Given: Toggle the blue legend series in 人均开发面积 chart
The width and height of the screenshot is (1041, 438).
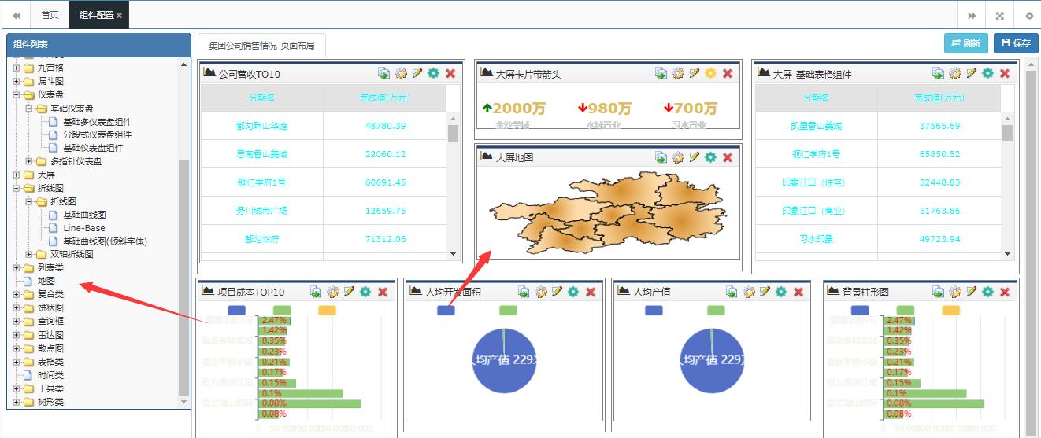Looking at the screenshot, I should coord(446,311).
